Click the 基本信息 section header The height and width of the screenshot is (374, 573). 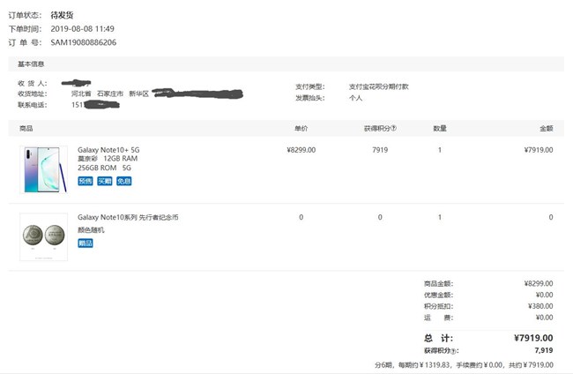pos(31,64)
